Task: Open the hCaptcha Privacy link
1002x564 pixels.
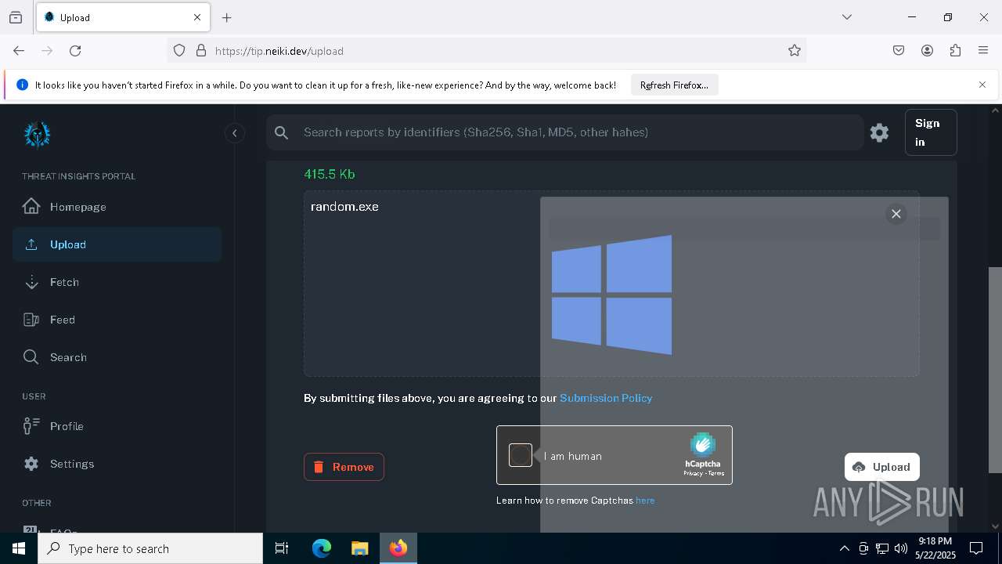Action: click(693, 473)
